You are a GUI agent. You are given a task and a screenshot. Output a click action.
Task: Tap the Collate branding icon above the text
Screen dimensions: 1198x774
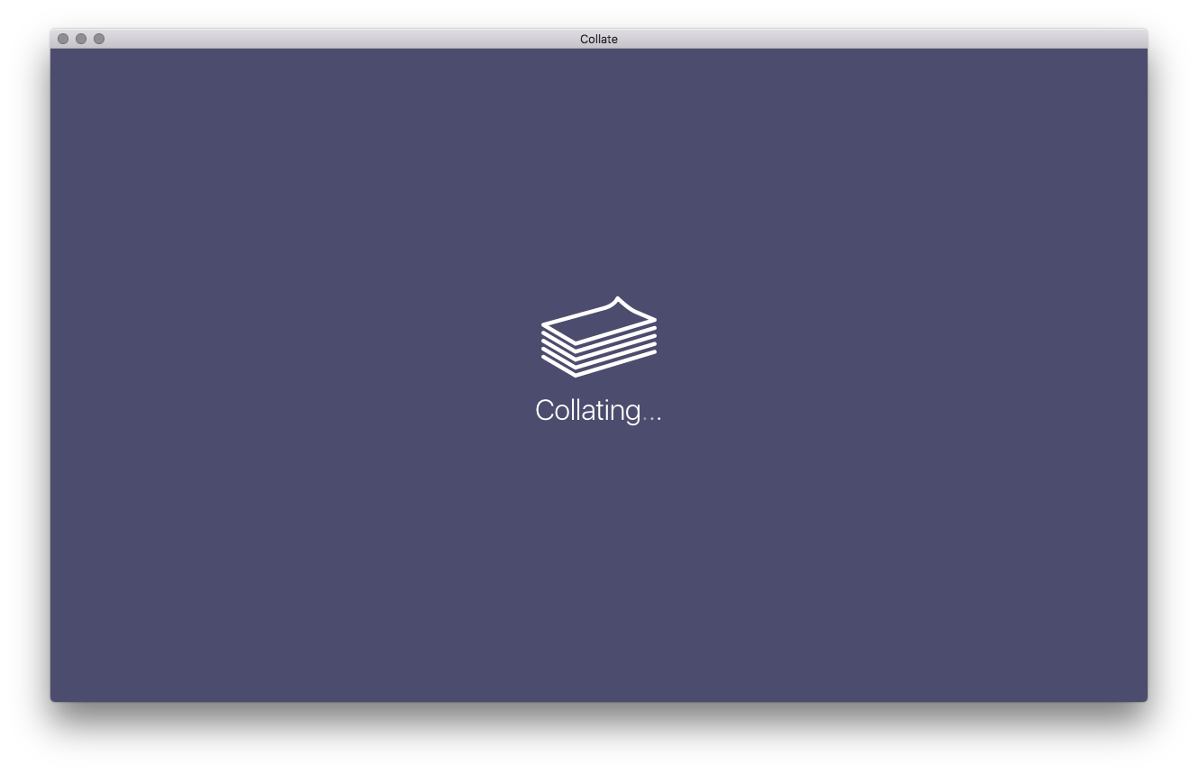599,335
